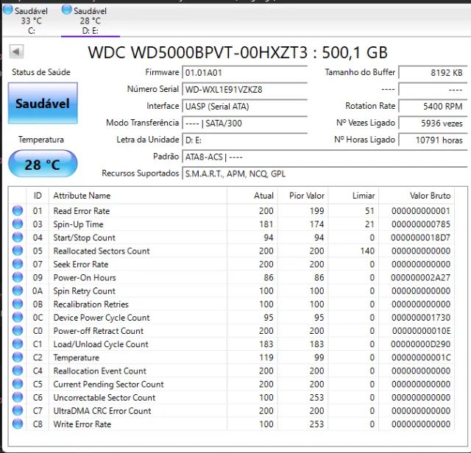Click the transfer mode field SATA/300

pos(244,123)
